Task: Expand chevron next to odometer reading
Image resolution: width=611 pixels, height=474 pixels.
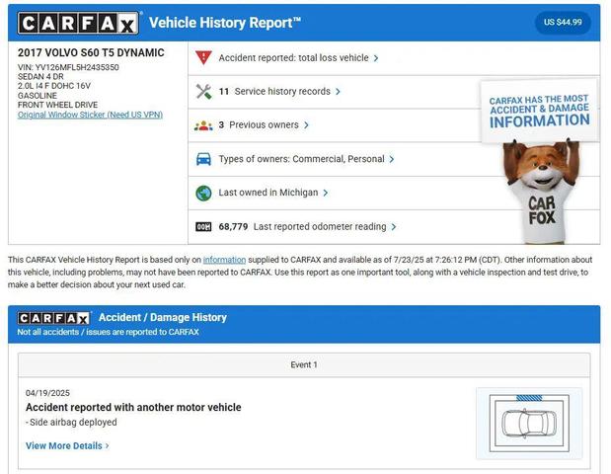Action: 394,227
